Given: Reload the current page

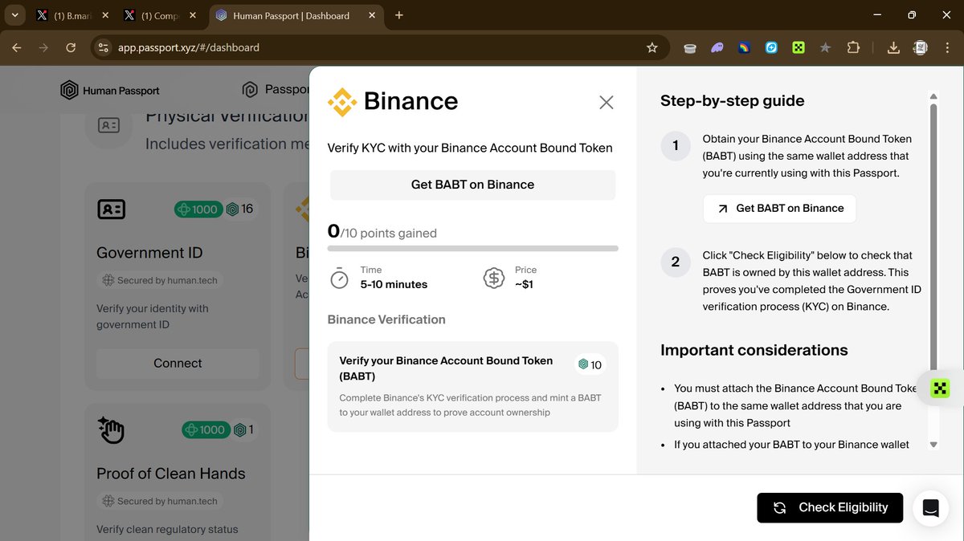Looking at the screenshot, I should pos(71,48).
